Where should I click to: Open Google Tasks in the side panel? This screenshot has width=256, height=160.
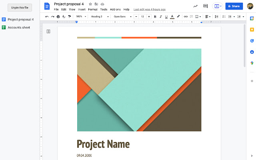coord(252,41)
